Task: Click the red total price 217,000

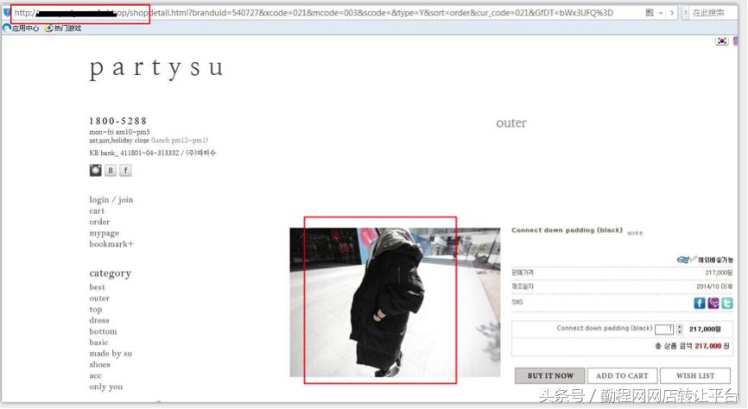Action: [708, 346]
